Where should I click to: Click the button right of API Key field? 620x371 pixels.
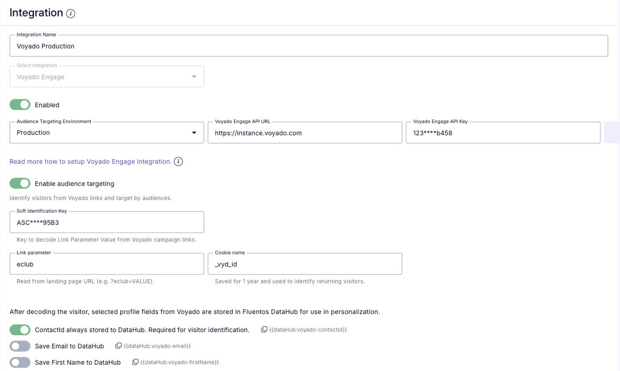[x=612, y=133]
